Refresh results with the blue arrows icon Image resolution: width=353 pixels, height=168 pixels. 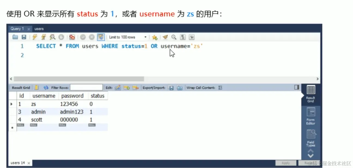46,88
